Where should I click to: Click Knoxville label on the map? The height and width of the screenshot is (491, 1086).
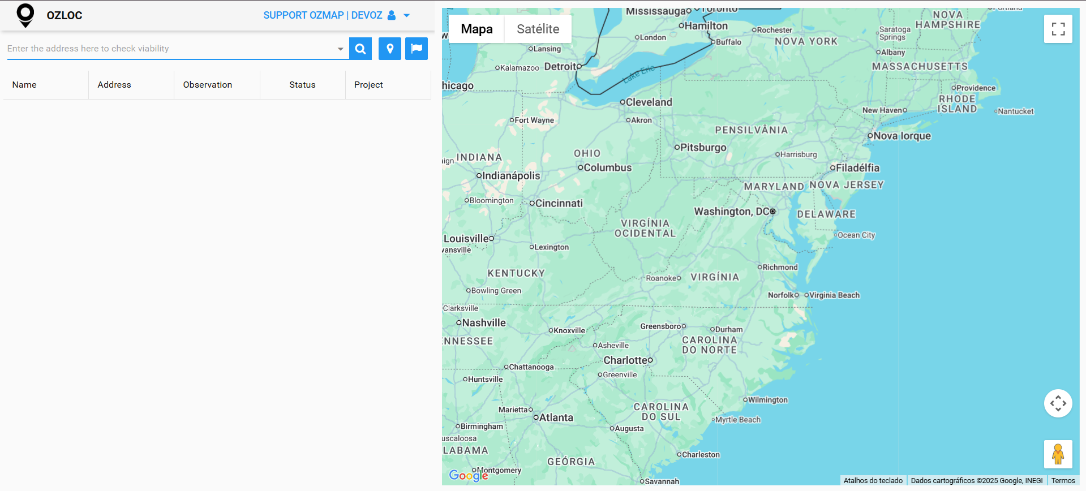[569, 330]
